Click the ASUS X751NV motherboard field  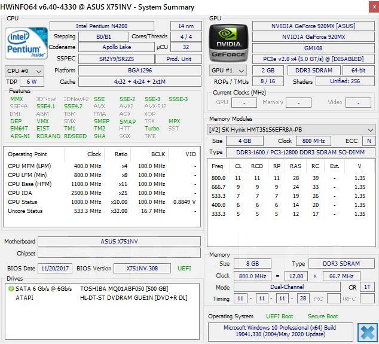pyautogui.click(x=119, y=242)
